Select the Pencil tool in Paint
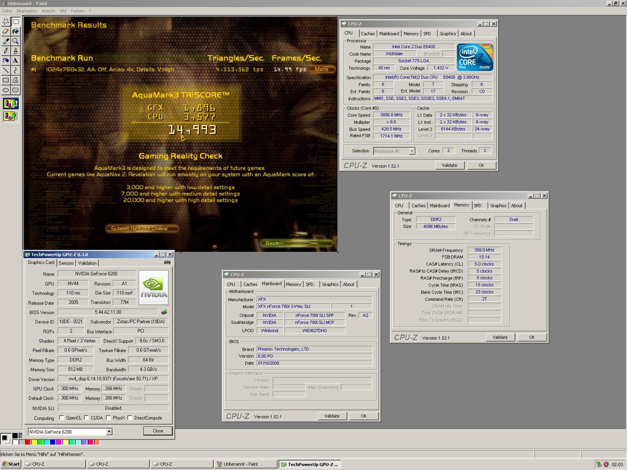The width and height of the screenshot is (627, 470). (6, 51)
